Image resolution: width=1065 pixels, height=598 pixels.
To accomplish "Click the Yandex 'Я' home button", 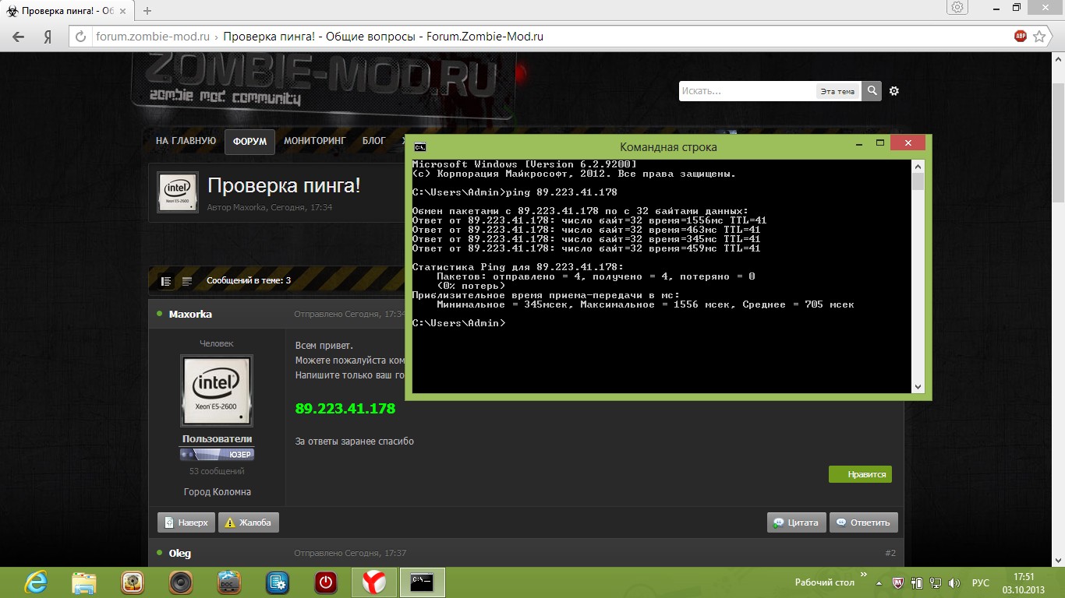I will point(48,37).
